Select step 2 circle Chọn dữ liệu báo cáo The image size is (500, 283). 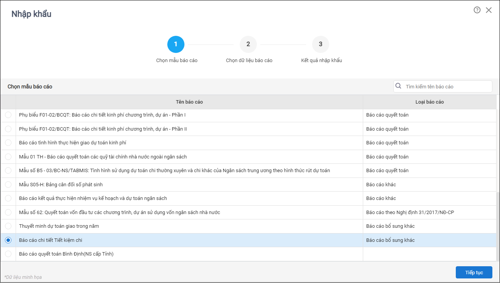[x=248, y=45]
